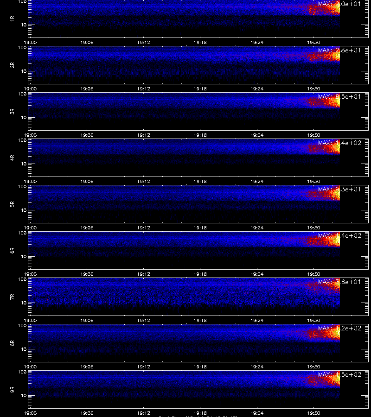The image size is (371, 417).
Task: Click the 19:06 time label below 2R panel
Action: click(87, 88)
